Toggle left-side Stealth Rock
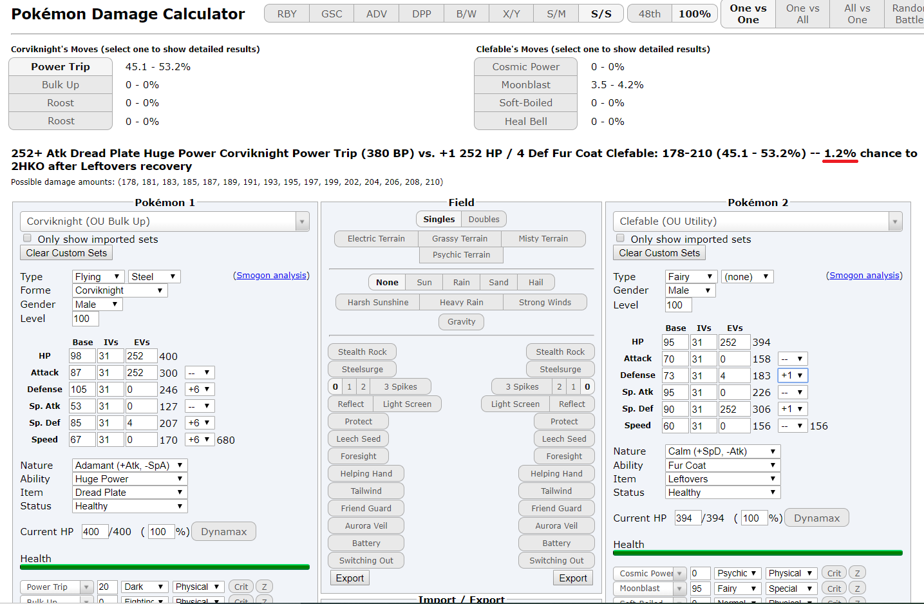Image resolution: width=924 pixels, height=604 pixels. (x=362, y=352)
